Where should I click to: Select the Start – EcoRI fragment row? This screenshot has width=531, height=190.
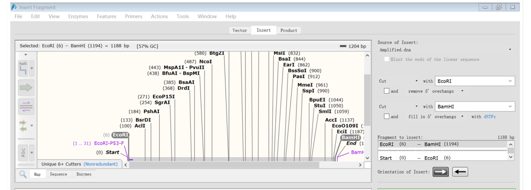point(442,158)
